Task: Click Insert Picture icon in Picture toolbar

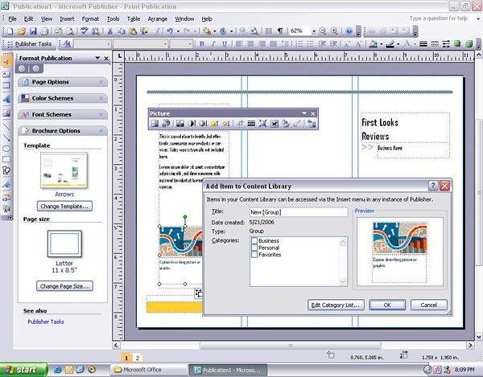Action: [155, 124]
